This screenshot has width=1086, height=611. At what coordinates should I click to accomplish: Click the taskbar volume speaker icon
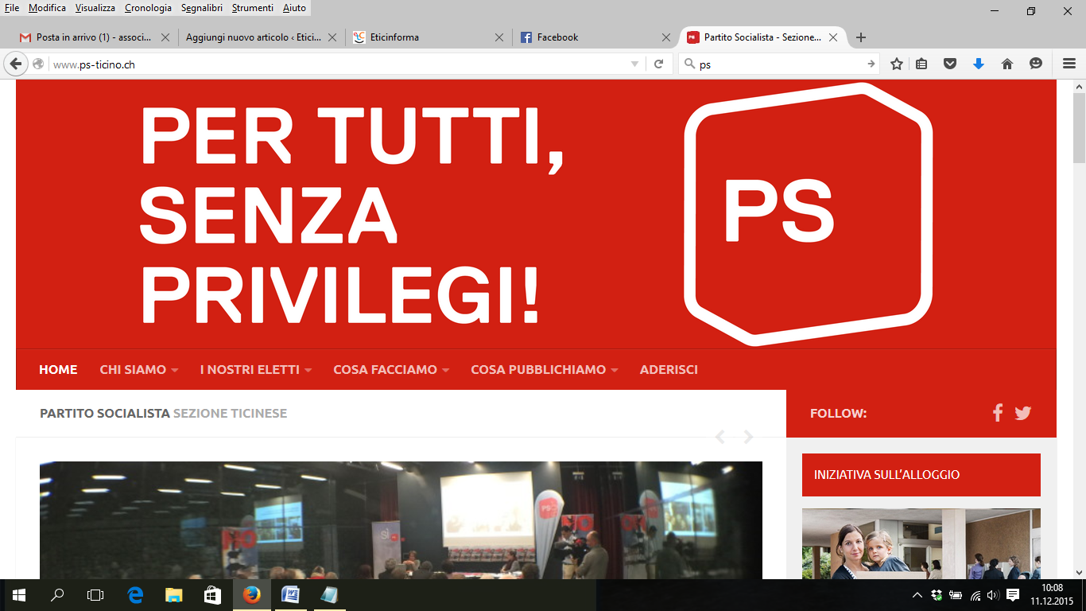coord(993,595)
